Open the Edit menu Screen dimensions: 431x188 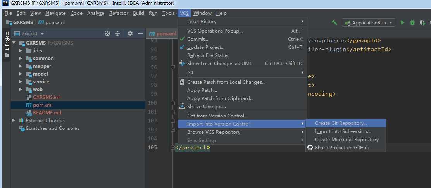pyautogui.click(x=21, y=13)
